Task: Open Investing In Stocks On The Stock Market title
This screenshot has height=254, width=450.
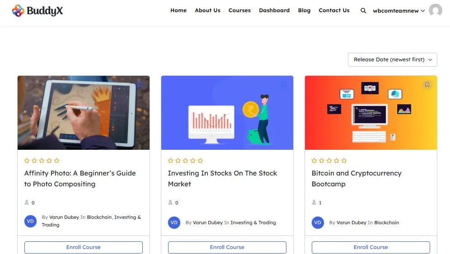Action: coord(222,178)
